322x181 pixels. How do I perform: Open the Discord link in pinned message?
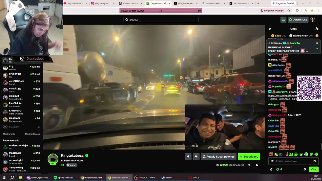tap(284, 51)
